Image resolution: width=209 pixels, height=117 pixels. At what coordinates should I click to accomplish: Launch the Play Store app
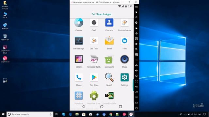pos(94,77)
